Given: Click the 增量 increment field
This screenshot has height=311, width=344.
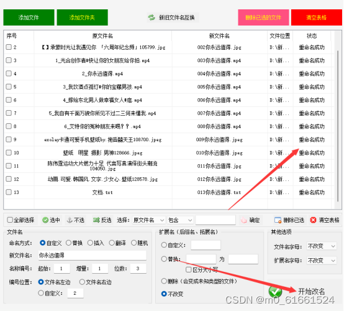Looking at the screenshot, I should pos(100,268).
